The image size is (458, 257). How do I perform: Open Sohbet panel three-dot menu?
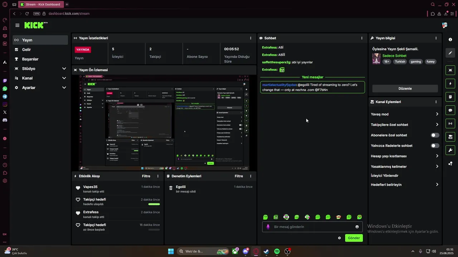[x=362, y=38]
